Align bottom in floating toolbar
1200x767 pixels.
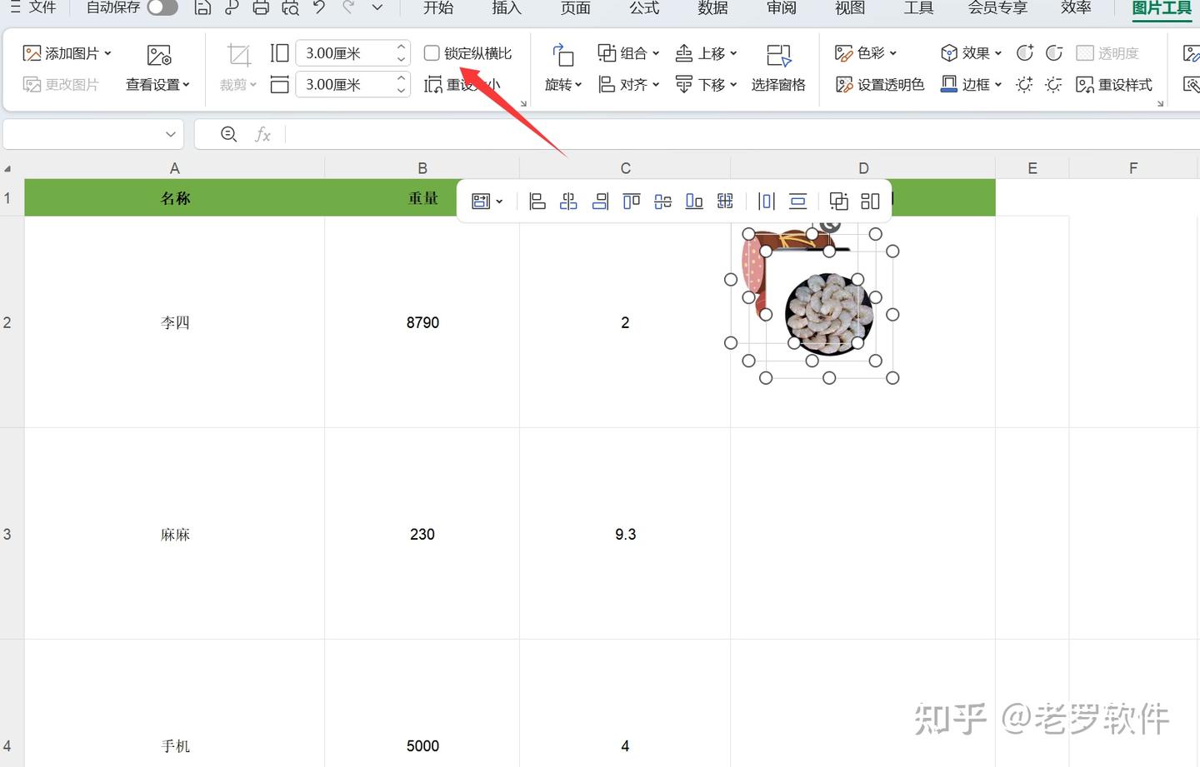(694, 201)
